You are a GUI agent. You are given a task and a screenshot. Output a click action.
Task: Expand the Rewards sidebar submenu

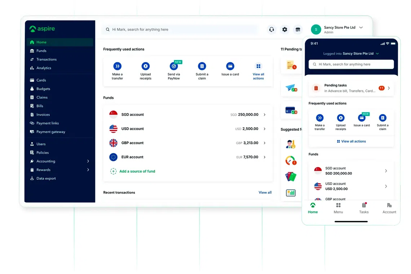pos(88,170)
